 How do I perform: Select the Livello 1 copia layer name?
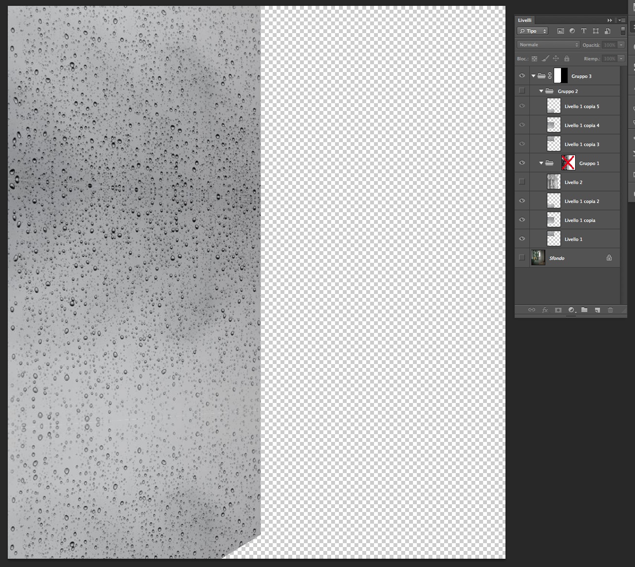[x=580, y=220]
